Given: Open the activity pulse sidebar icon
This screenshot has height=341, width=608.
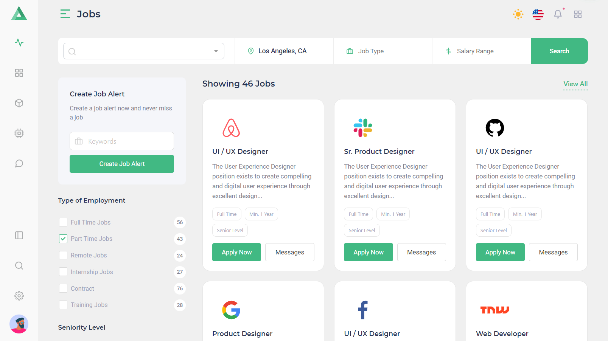Looking at the screenshot, I should 19,42.
